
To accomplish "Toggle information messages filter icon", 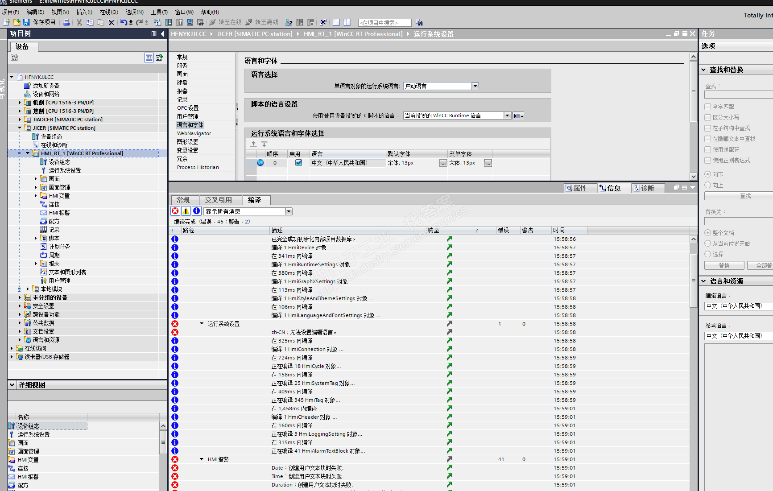I will coord(196,211).
